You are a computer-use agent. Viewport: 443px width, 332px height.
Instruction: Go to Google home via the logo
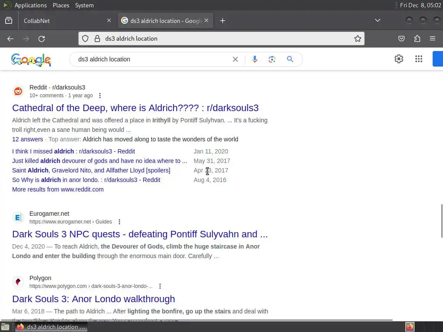[x=31, y=60]
